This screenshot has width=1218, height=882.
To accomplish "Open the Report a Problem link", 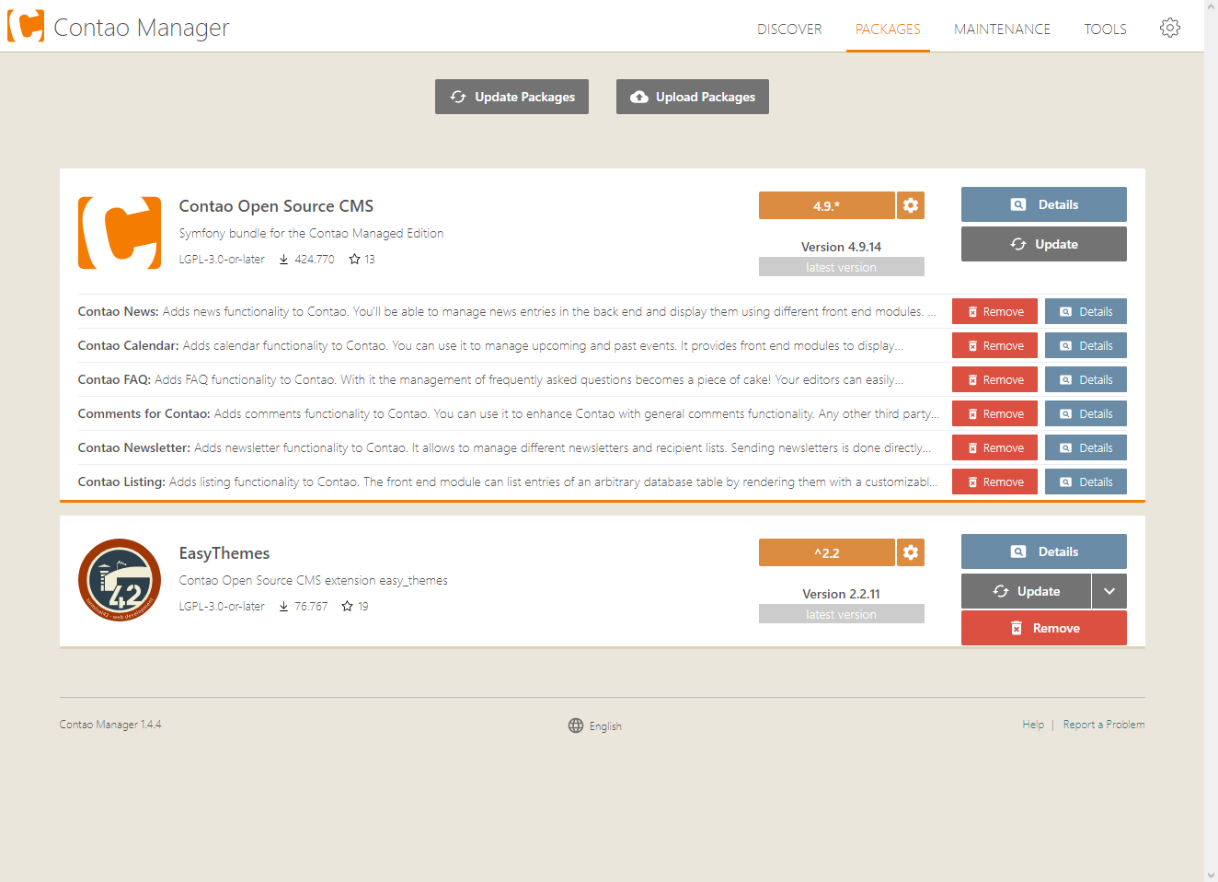I will (x=1104, y=725).
